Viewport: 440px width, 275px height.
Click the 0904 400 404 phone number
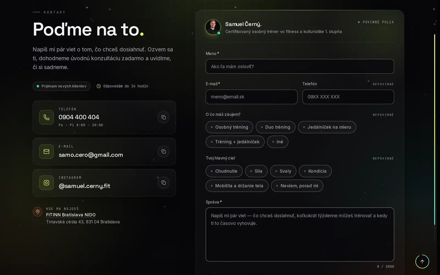[79, 117]
